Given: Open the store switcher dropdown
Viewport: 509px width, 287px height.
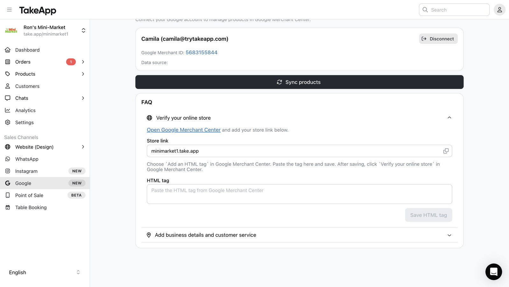Looking at the screenshot, I should tap(83, 30).
